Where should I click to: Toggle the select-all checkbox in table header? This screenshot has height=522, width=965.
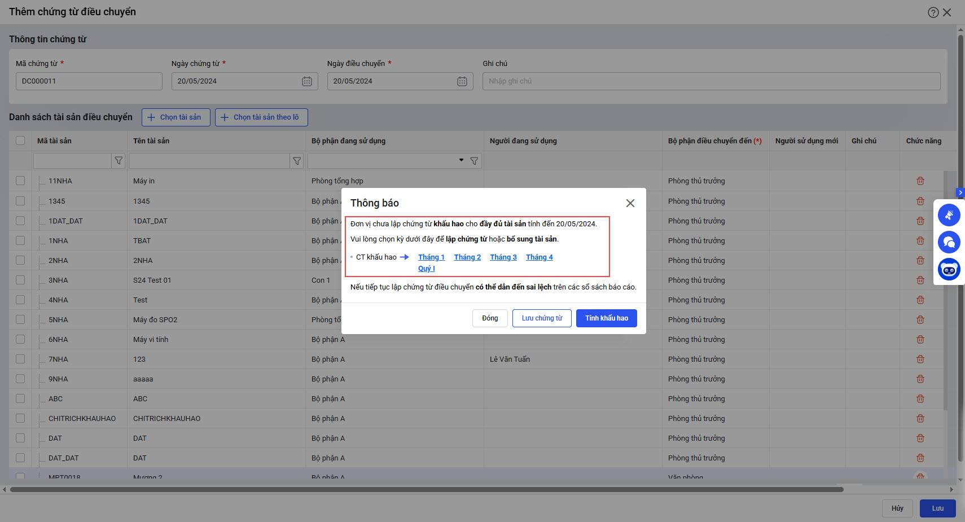click(x=20, y=141)
